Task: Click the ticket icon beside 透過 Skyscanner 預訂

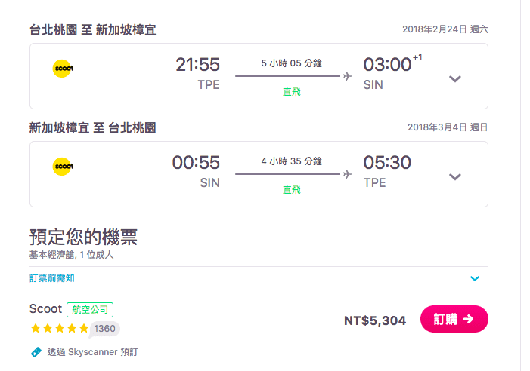Action: coord(36,351)
